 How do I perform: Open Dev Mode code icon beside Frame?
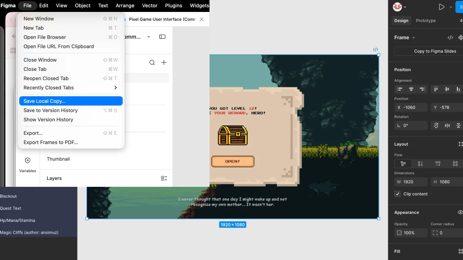click(x=450, y=37)
